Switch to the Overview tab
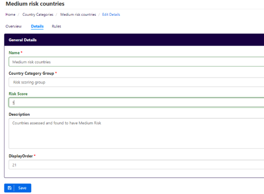This screenshot has width=264, height=194. point(14,26)
